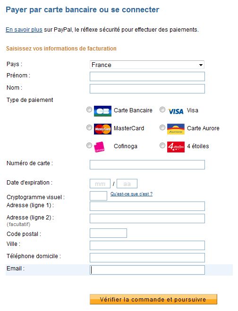
Task: Click the Carte Aurore logo
Action: 176,129
